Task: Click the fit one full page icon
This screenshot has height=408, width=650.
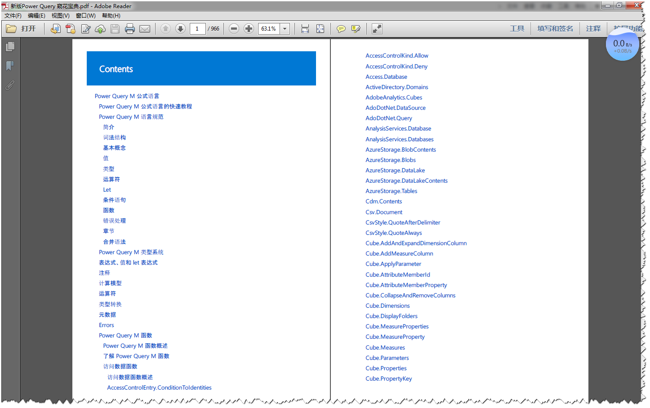Action: point(320,29)
